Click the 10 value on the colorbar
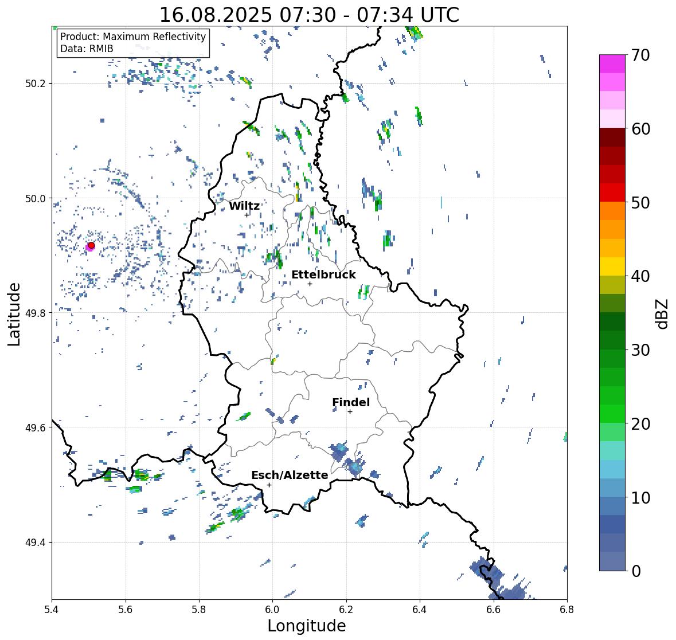676x640 pixels. [640, 497]
